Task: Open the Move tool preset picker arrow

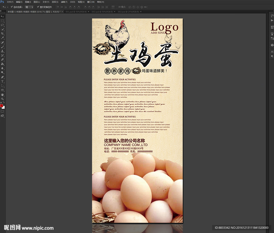Action: 7,7
